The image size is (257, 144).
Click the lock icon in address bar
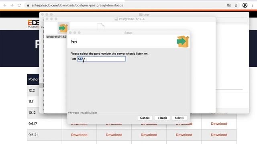click(28, 5)
